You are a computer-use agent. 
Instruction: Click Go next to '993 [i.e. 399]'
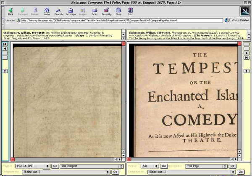pos(55,166)
